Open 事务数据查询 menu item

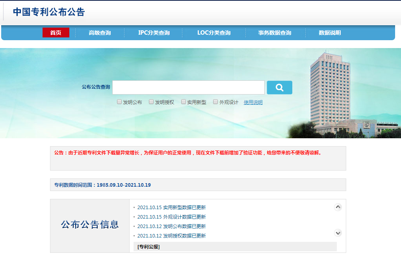click(275, 33)
